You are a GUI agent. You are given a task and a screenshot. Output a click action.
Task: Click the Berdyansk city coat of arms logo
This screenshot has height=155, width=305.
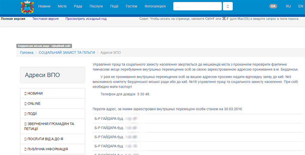(27, 7)
